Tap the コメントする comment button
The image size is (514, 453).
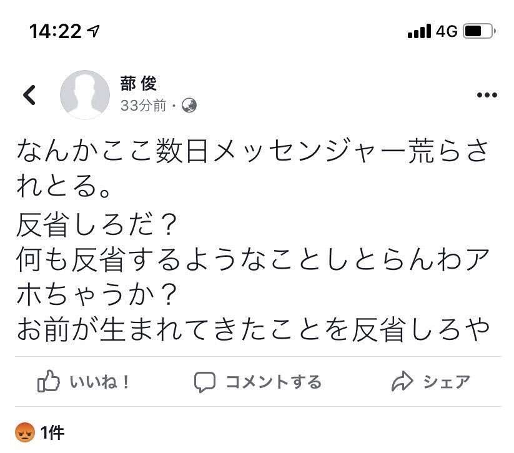274,382
